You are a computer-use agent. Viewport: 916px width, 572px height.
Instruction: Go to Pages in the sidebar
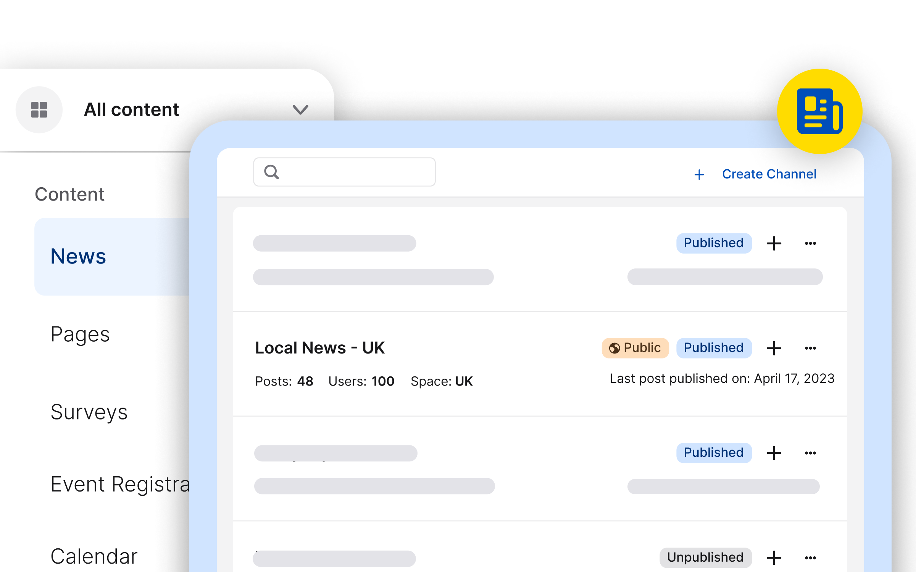pos(80,334)
